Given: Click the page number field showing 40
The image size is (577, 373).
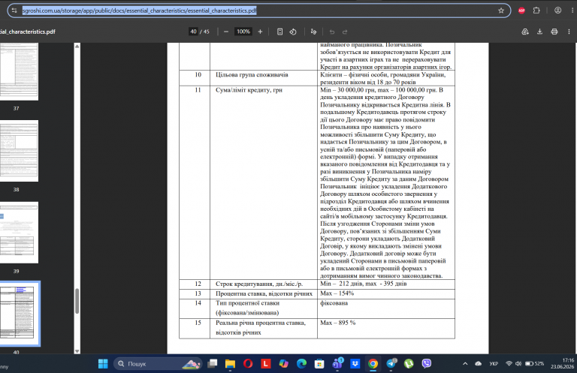Looking at the screenshot, I should 194,32.
